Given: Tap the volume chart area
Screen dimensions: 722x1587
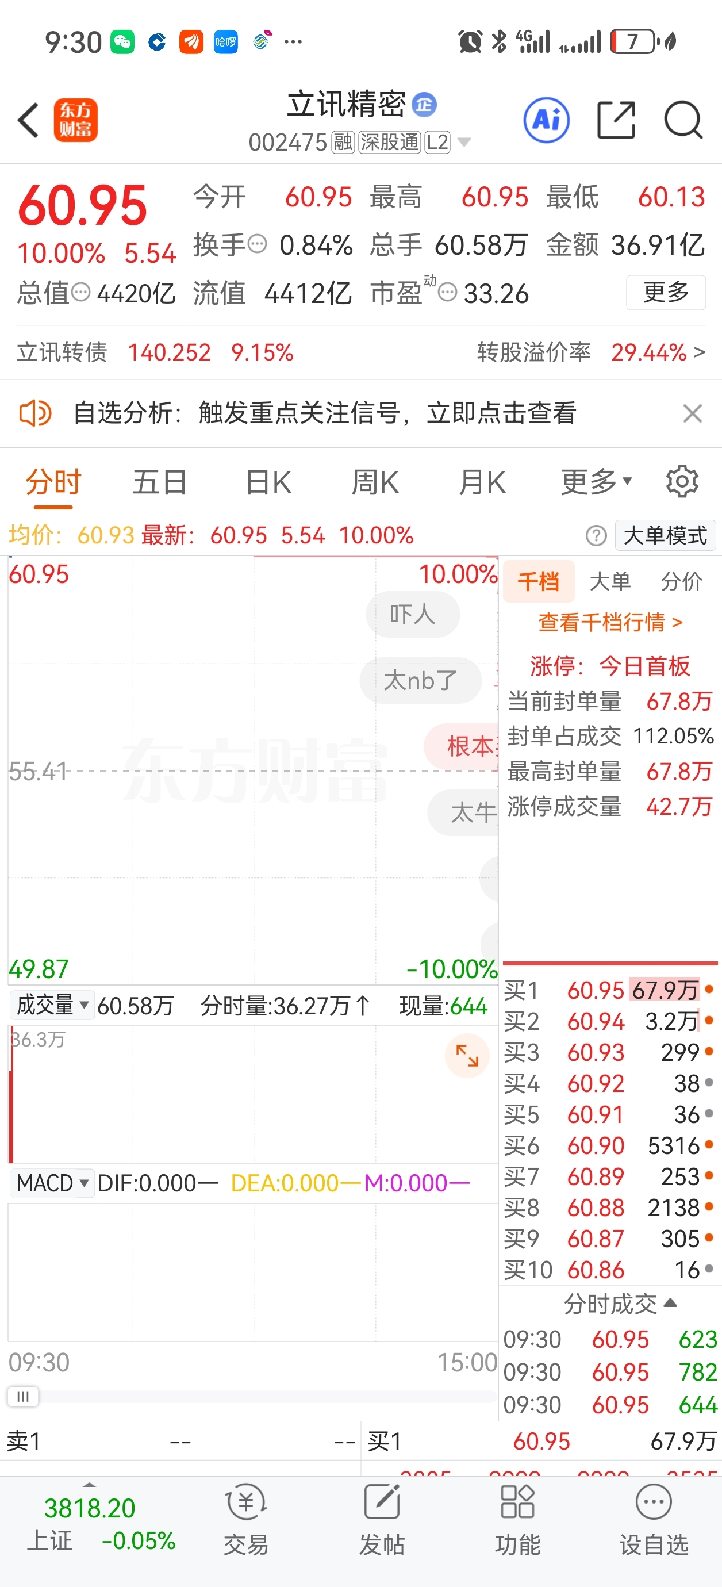Looking at the screenshot, I should point(252,1094).
